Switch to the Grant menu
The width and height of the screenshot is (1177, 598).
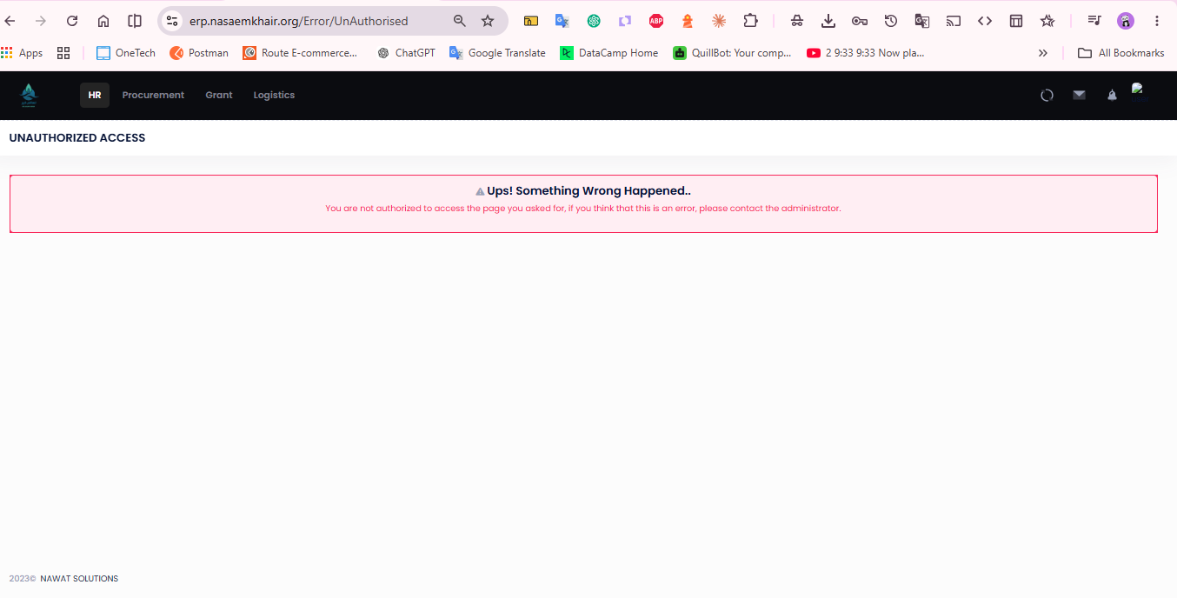[219, 95]
